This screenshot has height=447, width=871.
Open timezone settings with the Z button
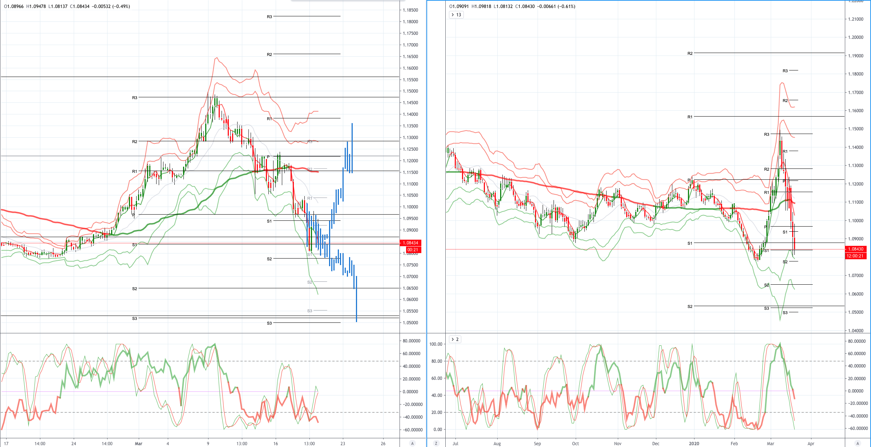(x=436, y=443)
